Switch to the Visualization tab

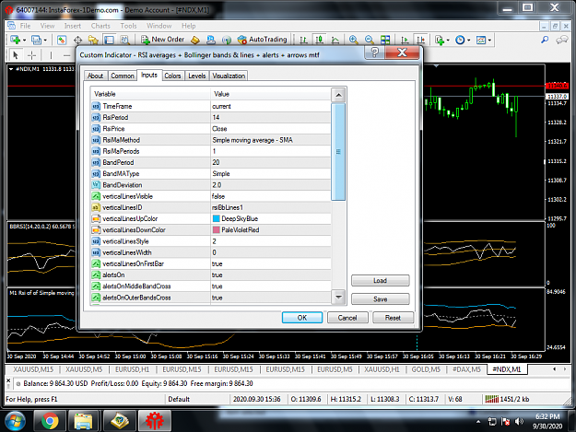229,76
